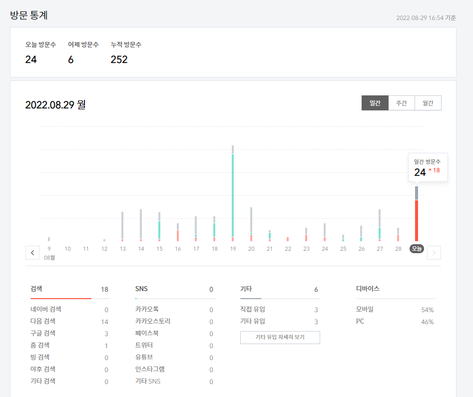Click the PC device row

(396, 321)
